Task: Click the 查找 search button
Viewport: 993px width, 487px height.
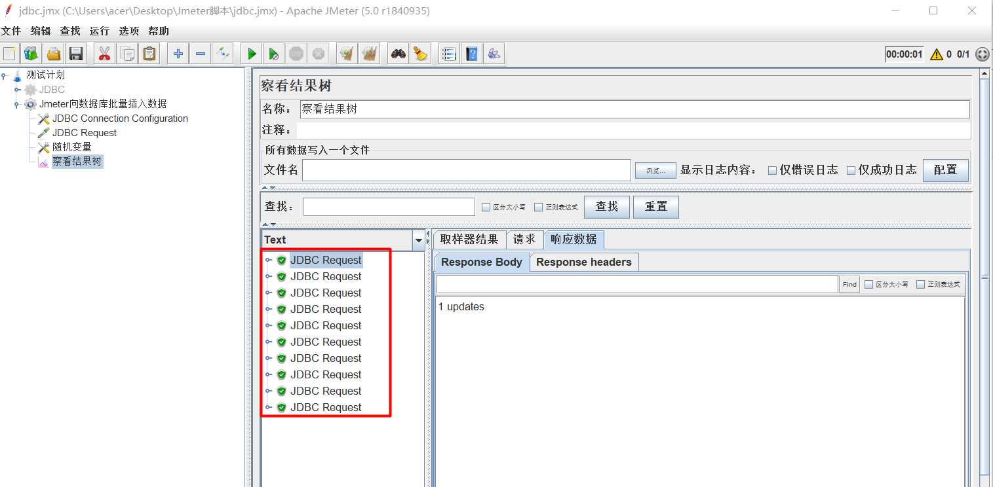Action: tap(607, 207)
